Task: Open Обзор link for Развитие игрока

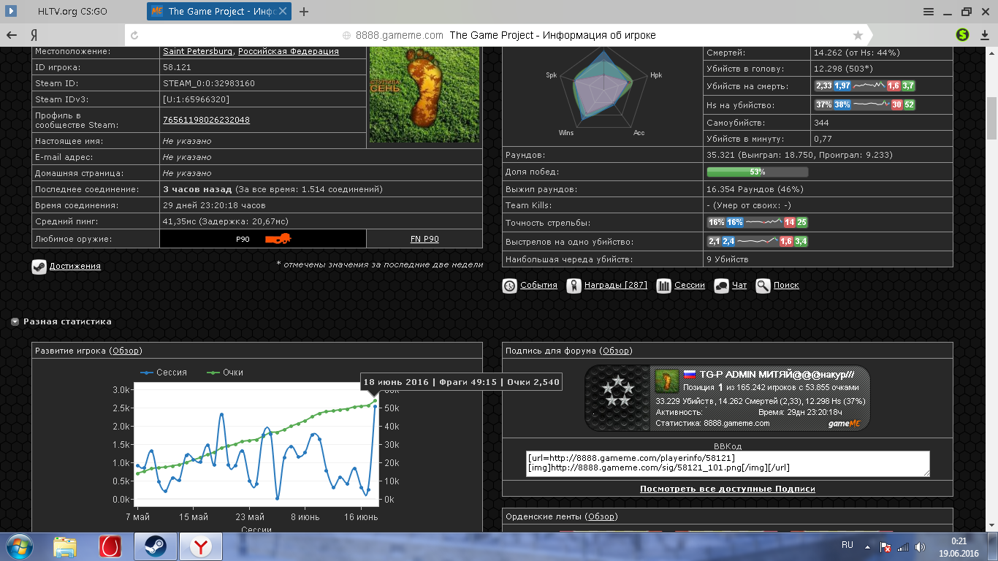Action: [126, 351]
